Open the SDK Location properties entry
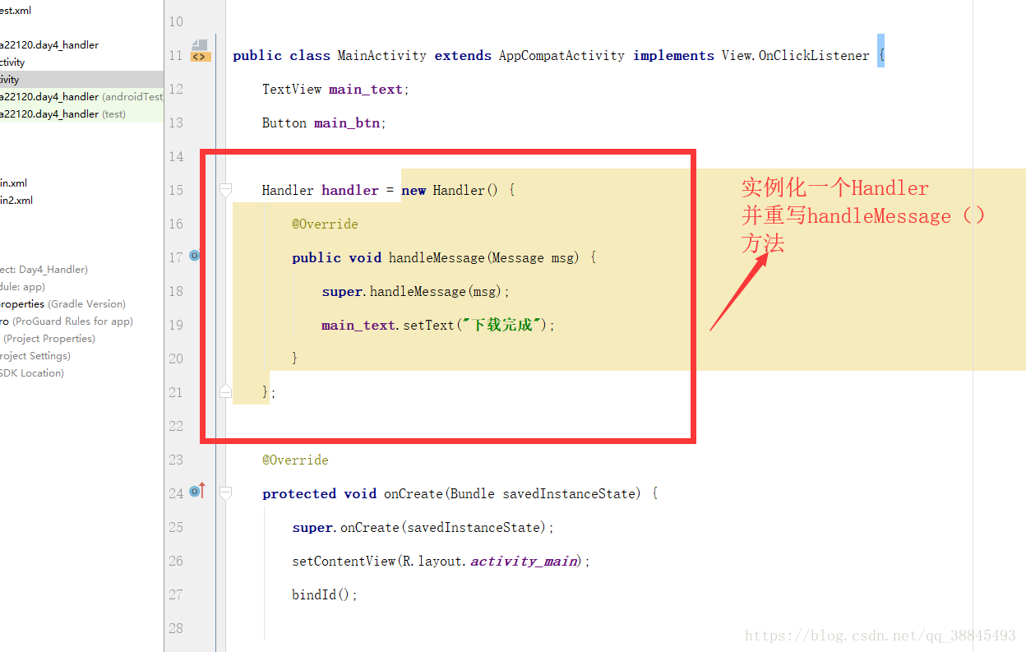Viewport: 1026px width, 652px height. coord(32,373)
